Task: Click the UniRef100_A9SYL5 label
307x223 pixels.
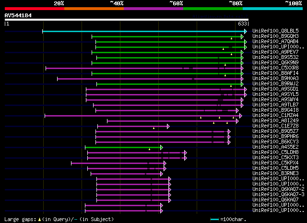Action: tap(275, 94)
